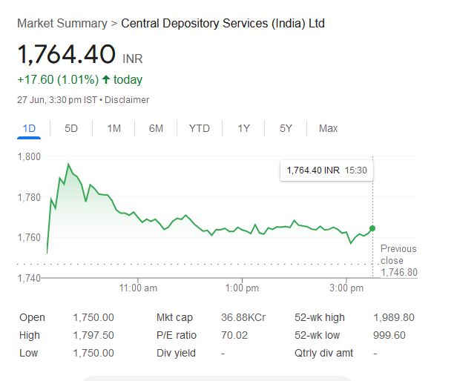Click the green end-of-line chart dot
This screenshot has width=457, height=381.
[372, 228]
